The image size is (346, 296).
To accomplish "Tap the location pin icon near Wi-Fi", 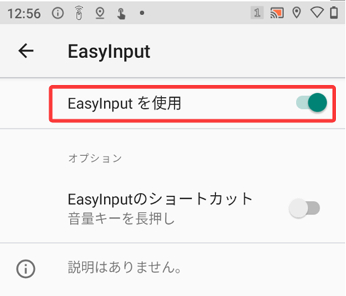I will click(x=297, y=13).
